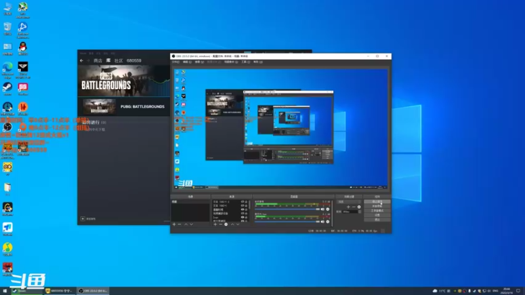Switch to the 社区 tab in Steam

pyautogui.click(x=119, y=60)
